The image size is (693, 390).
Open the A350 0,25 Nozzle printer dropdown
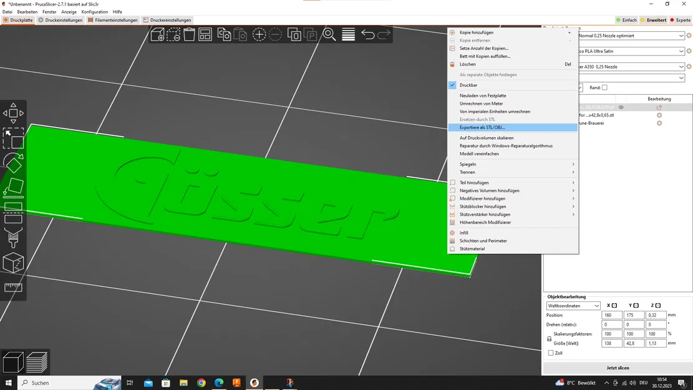point(631,66)
